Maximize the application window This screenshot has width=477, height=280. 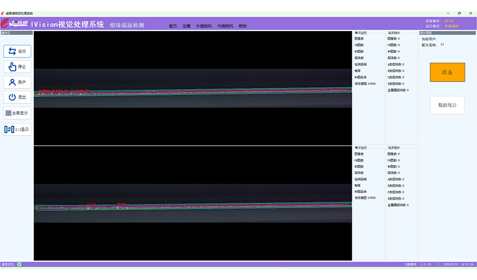click(459, 13)
